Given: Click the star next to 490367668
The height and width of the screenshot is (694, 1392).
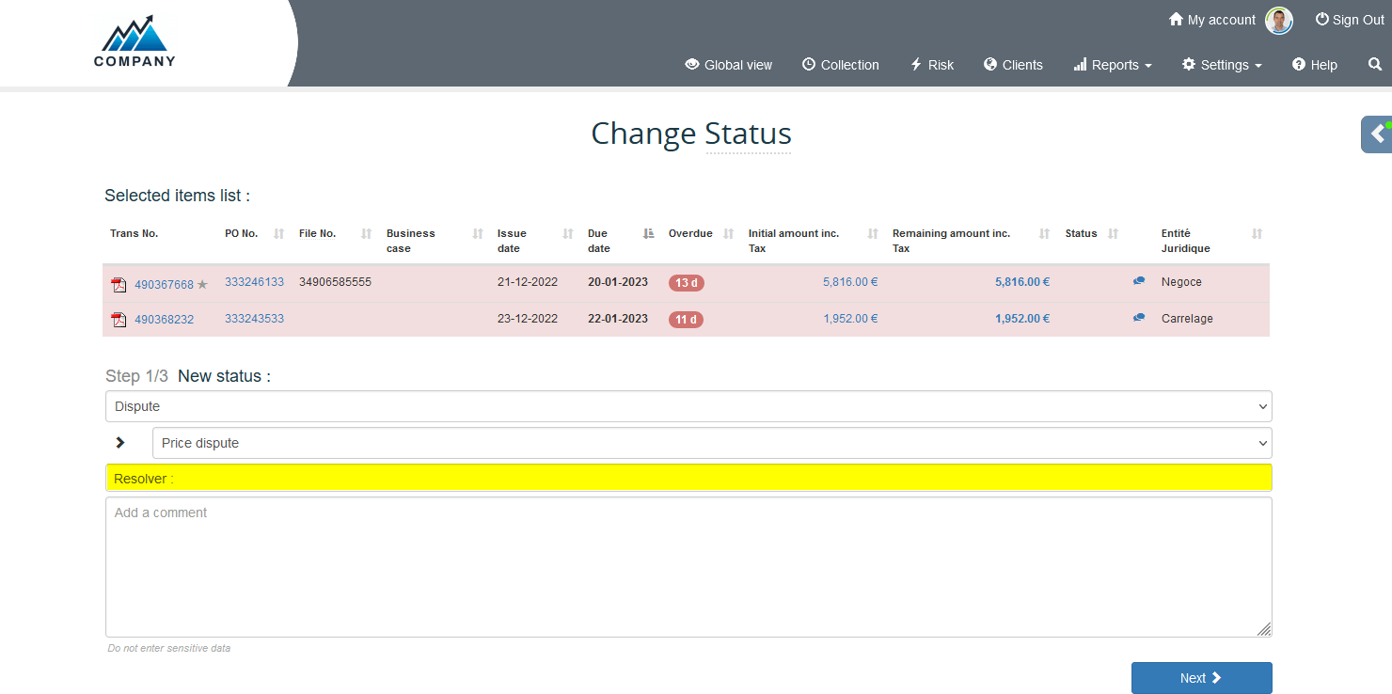Looking at the screenshot, I should point(202,285).
